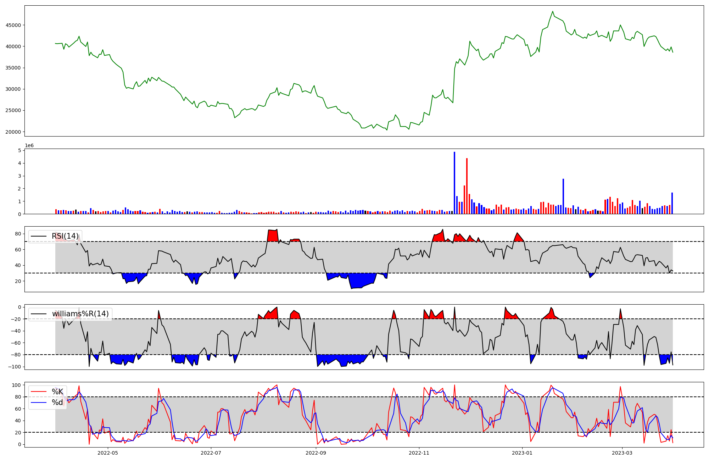Click the 2022-11 x-axis date label
Screen dimensions: 709x461
(419, 452)
